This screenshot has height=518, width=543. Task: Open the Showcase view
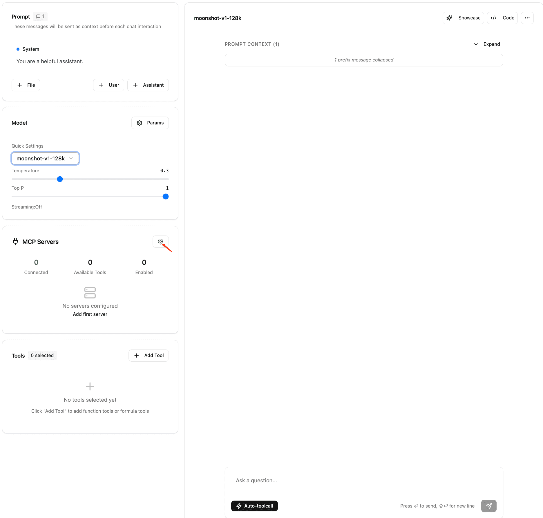point(463,18)
